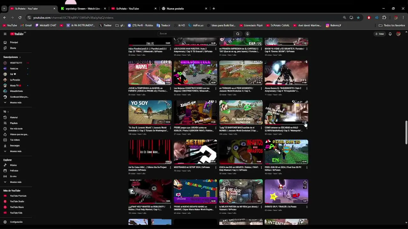Open Videos que me gustan list
The height and width of the screenshot is (229, 408).
16,134
